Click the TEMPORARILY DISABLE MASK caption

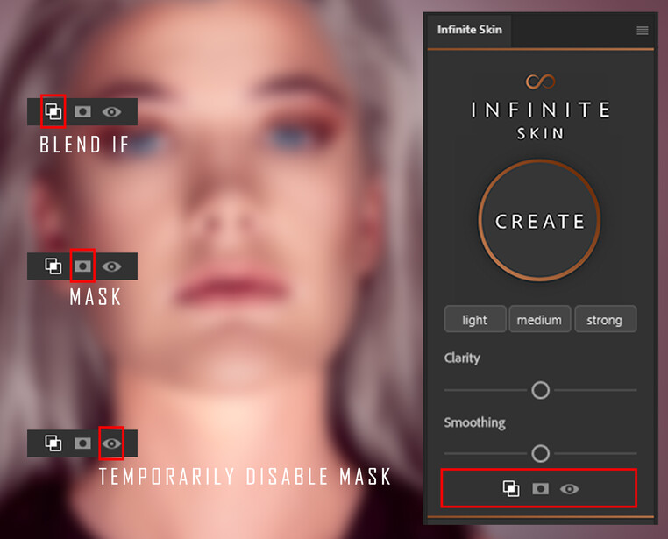[x=245, y=477]
